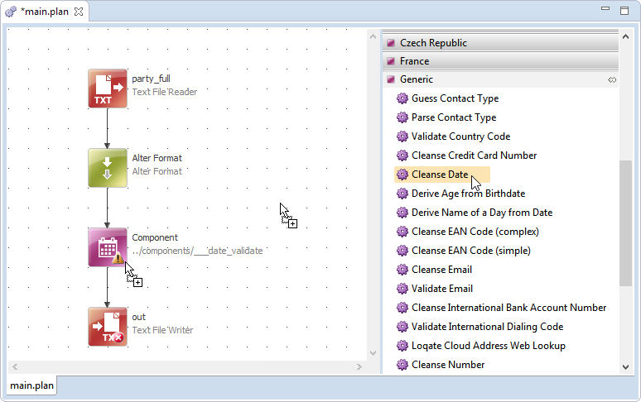641x402 pixels.
Task: Expand the France palette group
Action: 414,61
